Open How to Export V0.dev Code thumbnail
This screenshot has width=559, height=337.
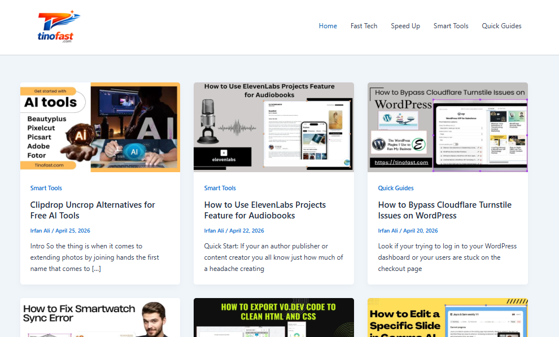coord(274,318)
